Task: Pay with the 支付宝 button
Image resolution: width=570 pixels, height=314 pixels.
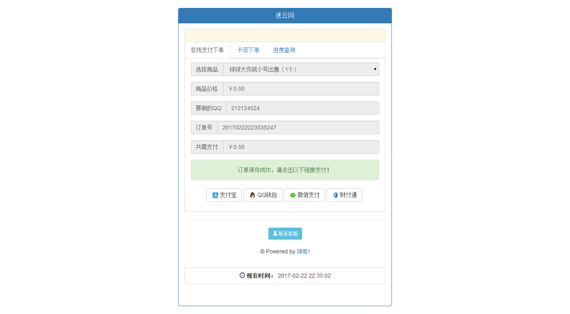Action: pos(224,195)
